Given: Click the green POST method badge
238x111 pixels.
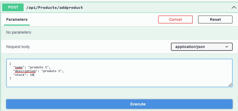Looking at the screenshot, I should tap(13, 7).
